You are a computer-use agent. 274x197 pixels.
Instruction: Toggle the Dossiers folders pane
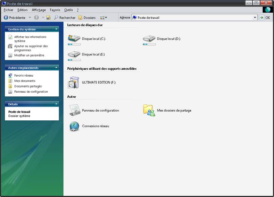87,18
